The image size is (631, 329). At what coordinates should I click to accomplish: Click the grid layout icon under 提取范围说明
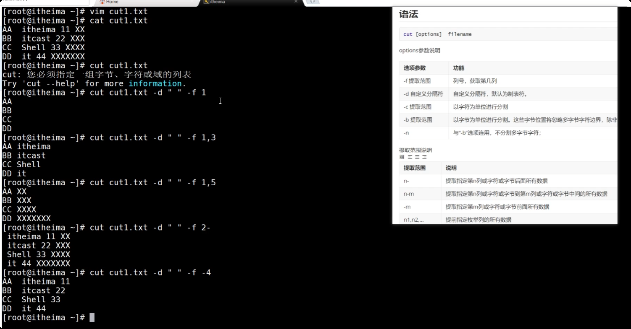[402, 157]
